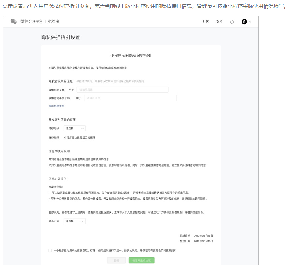This screenshot has width=285, height=265.
Task: Click the 预览 preview button
Action: [116, 261]
